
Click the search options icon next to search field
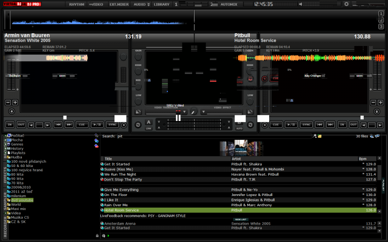tap(314, 136)
